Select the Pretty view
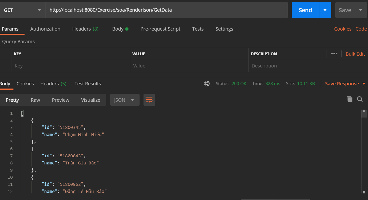 [12, 100]
